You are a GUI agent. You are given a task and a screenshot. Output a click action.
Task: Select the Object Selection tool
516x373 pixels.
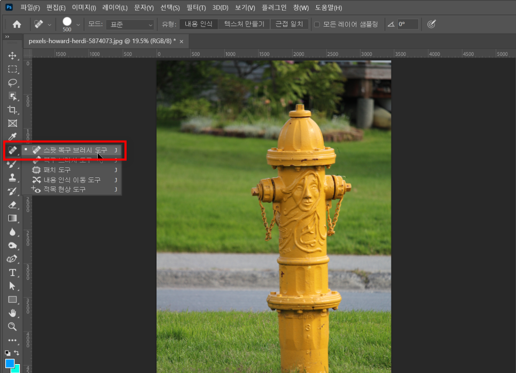[x=12, y=96]
